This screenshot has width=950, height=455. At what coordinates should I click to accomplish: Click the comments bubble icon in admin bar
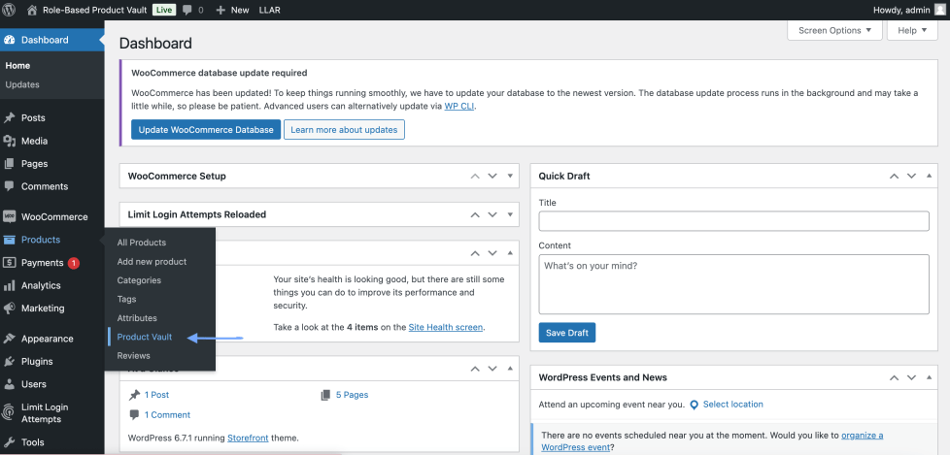[x=186, y=10]
